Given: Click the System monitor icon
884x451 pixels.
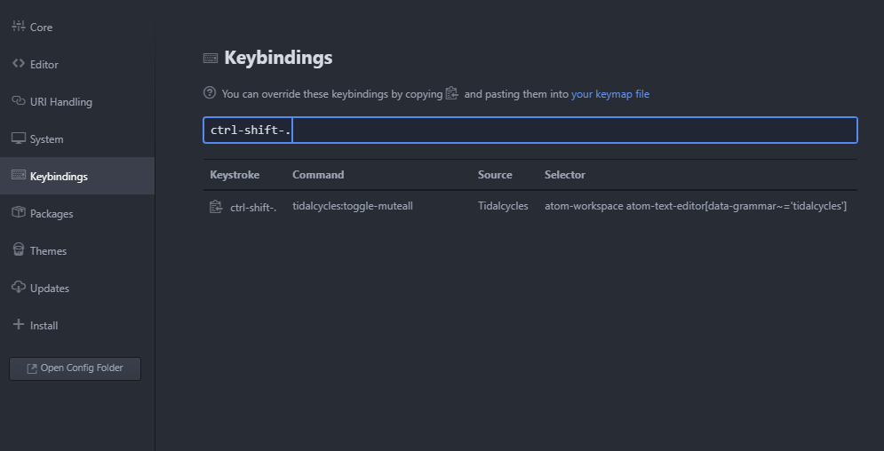Looking at the screenshot, I should point(18,138).
